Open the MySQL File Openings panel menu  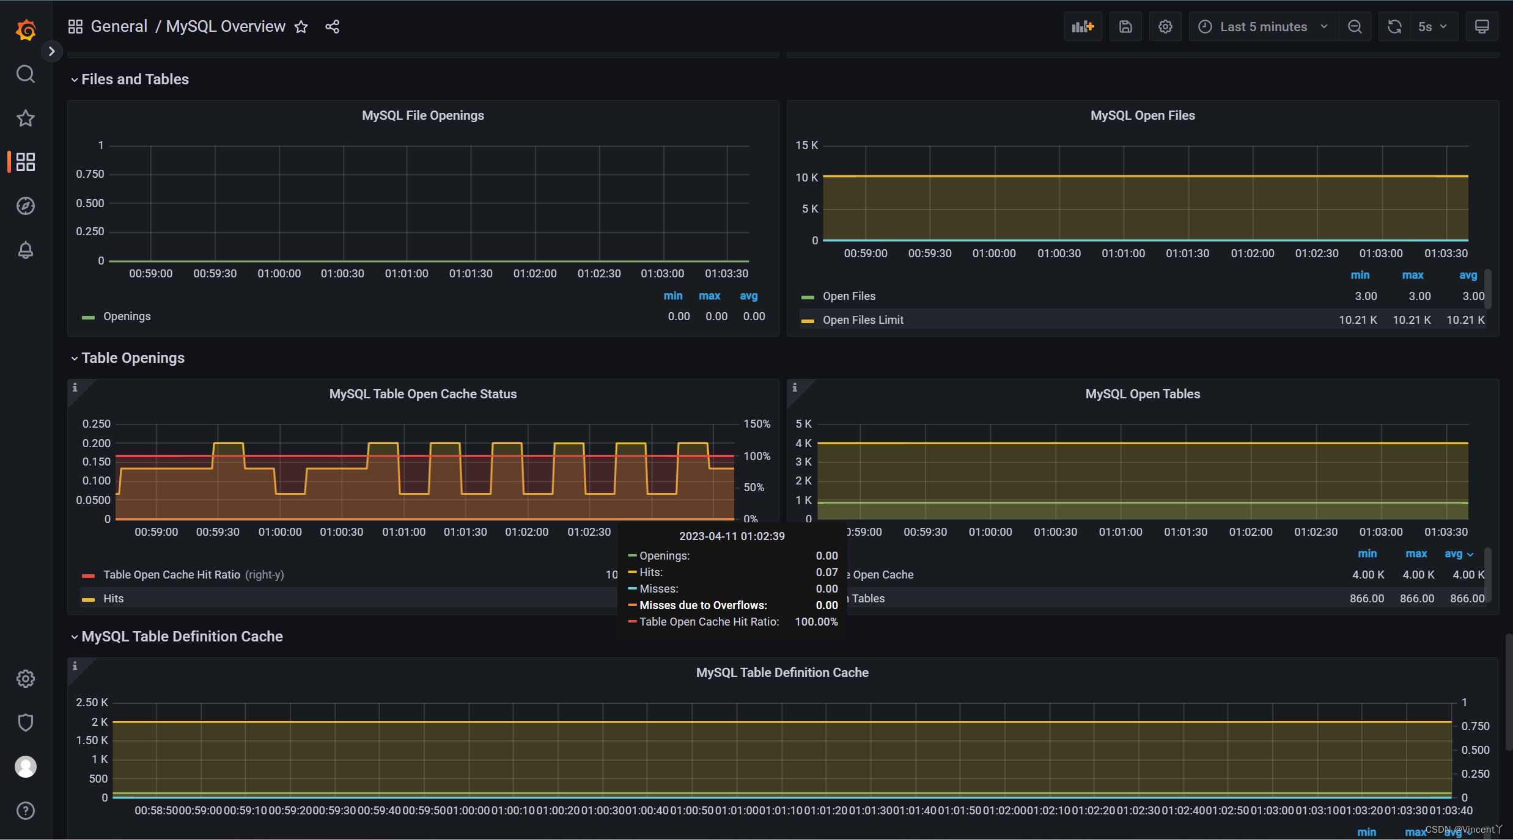coord(423,115)
